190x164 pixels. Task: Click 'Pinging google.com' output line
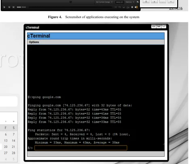click(x=80, y=105)
